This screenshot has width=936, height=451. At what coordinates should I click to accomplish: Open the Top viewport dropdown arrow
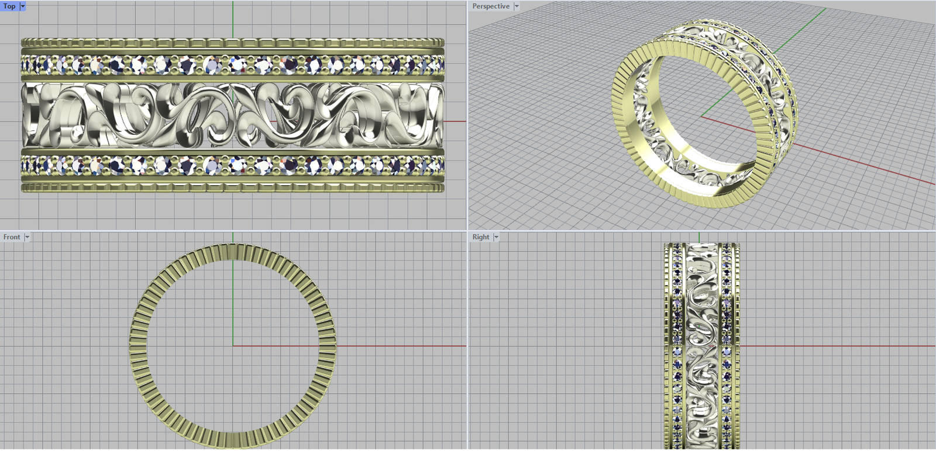tap(23, 6)
